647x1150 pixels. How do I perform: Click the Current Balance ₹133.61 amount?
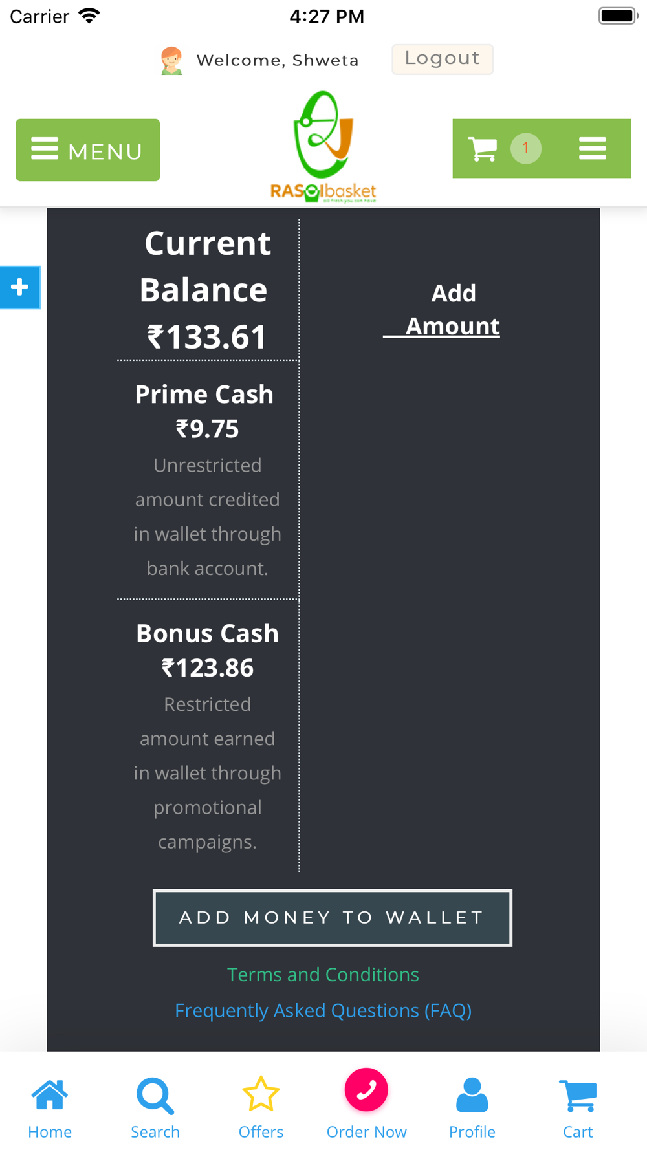click(x=206, y=337)
